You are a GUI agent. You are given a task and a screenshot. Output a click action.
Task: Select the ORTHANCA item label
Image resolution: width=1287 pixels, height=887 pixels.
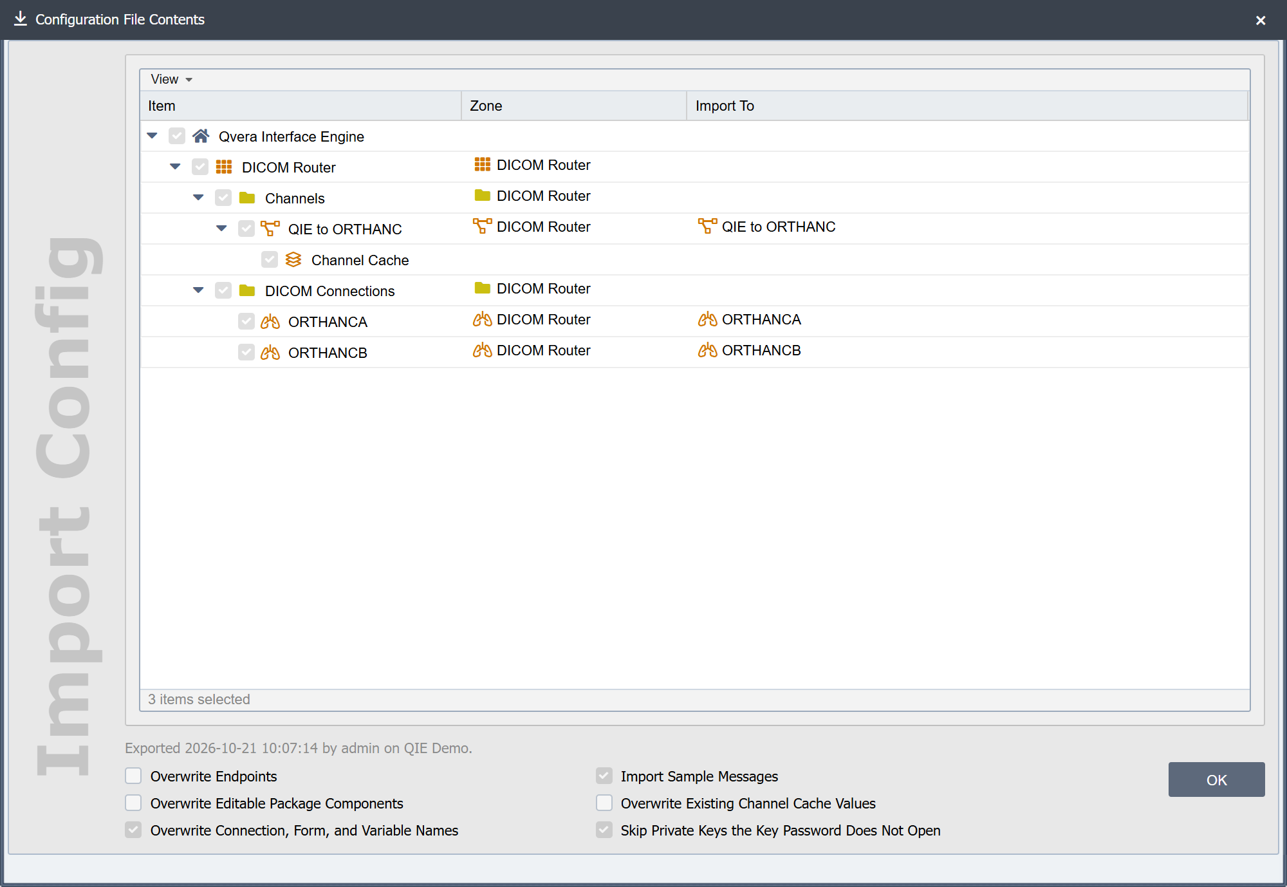tap(328, 322)
